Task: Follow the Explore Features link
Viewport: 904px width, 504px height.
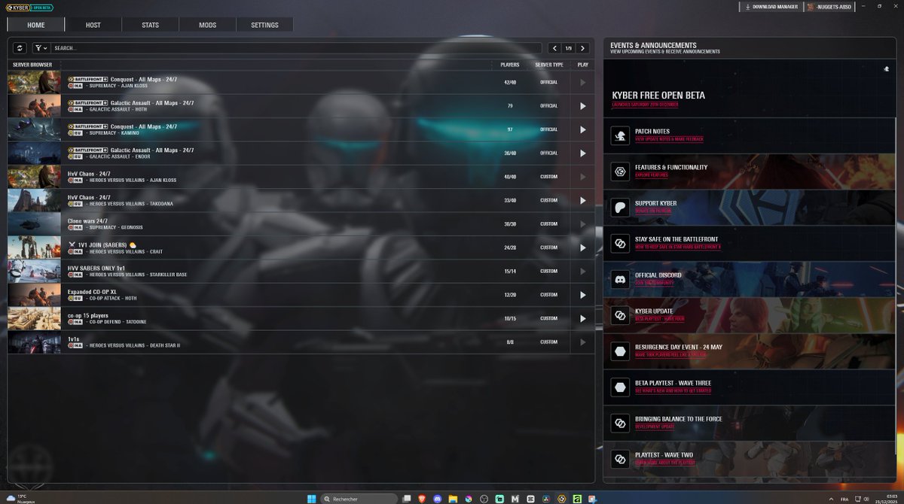Action: click(652, 175)
